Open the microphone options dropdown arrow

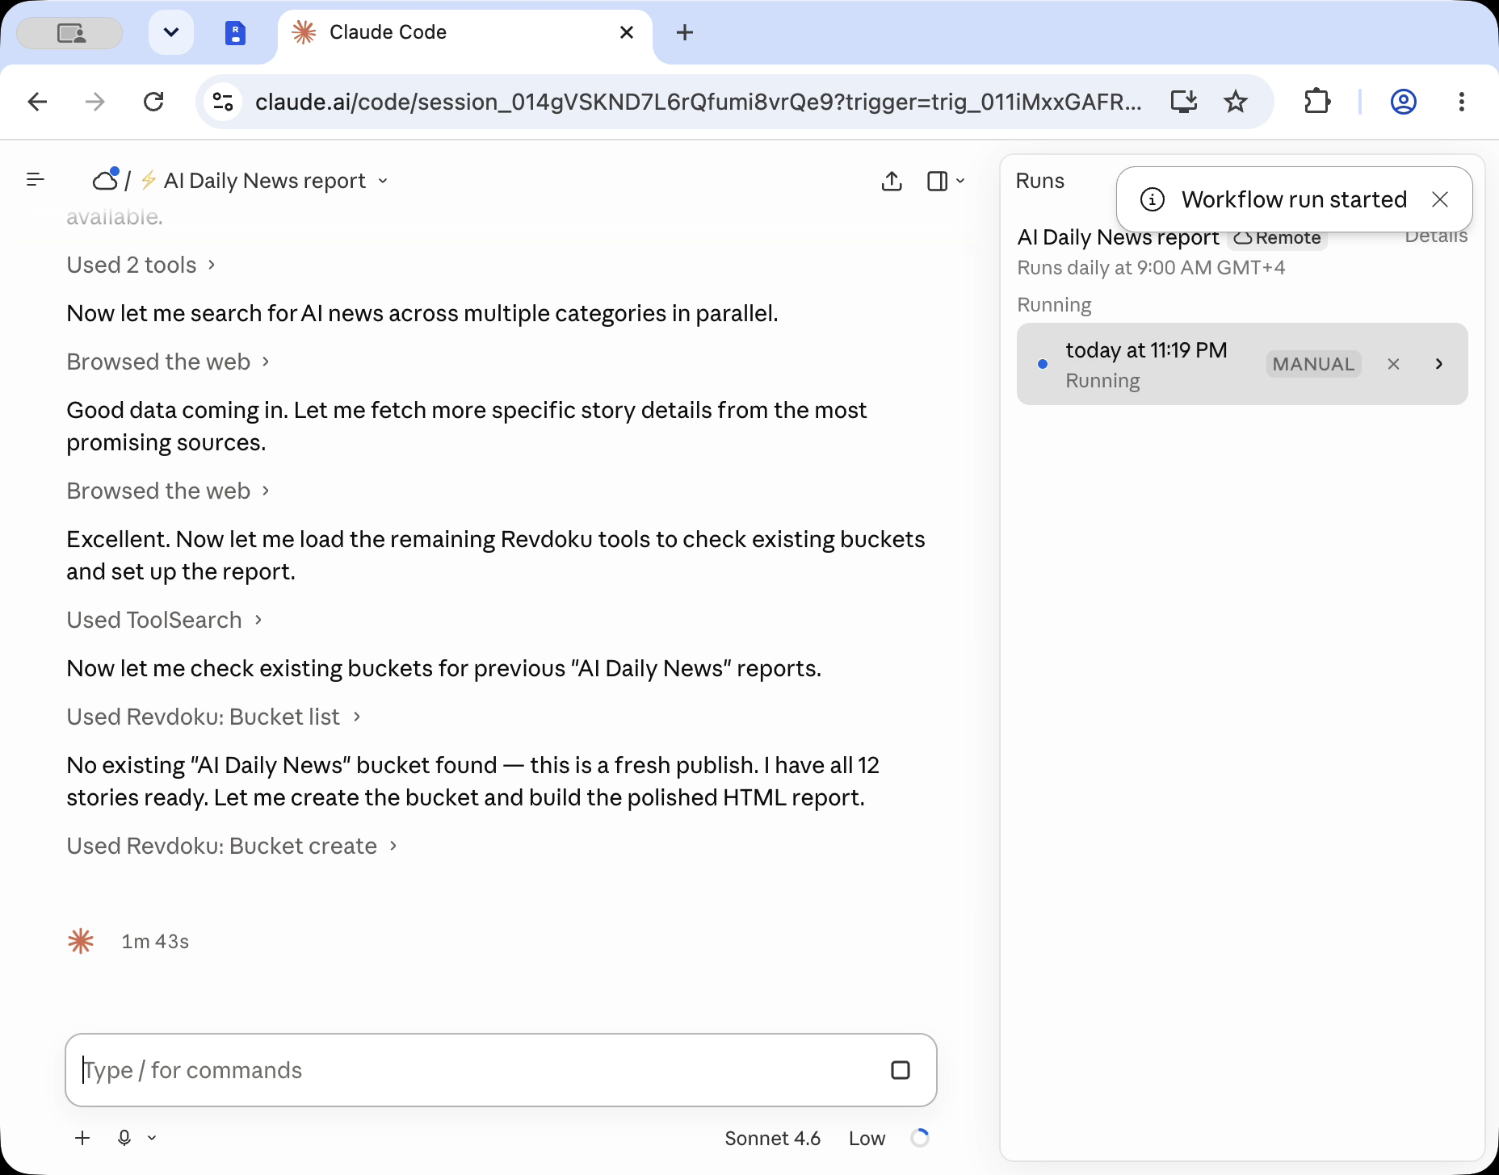click(x=152, y=1138)
